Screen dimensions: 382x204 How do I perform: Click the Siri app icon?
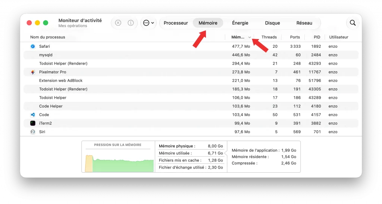pos(33,132)
